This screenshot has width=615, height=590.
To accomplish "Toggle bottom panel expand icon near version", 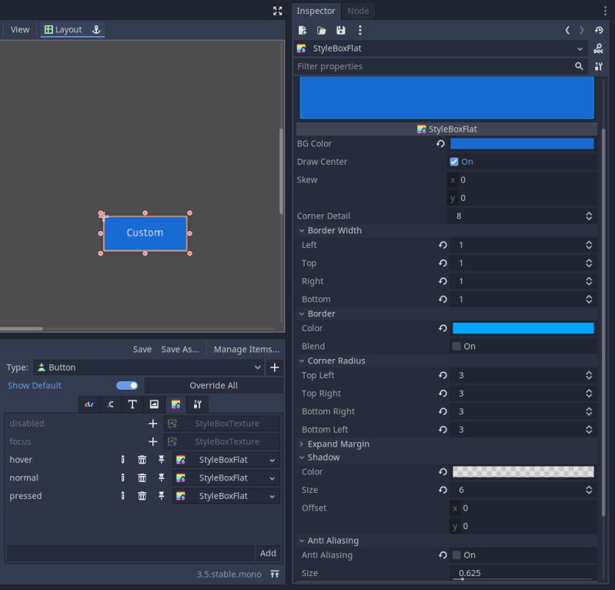I will pos(275,575).
